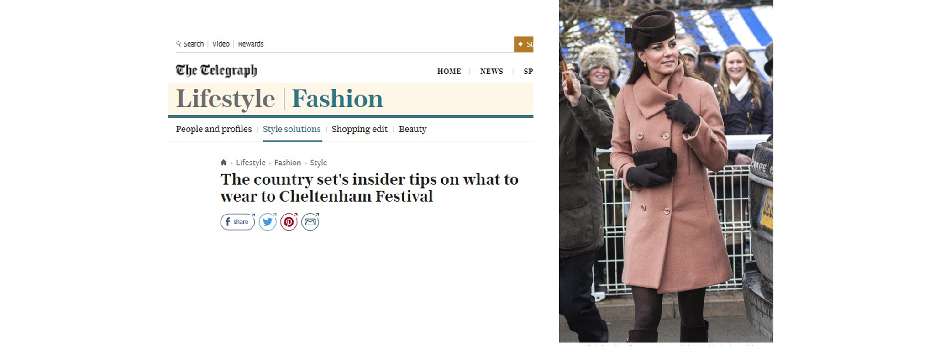Share the article on Facebook
The height and width of the screenshot is (346, 935).
point(237,222)
